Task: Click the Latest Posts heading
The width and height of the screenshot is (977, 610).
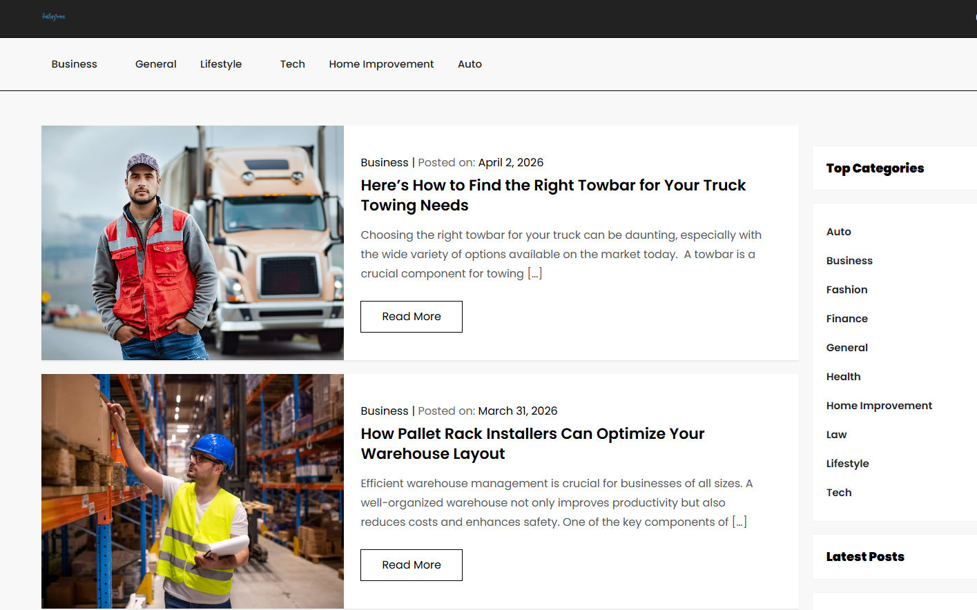Action: [x=865, y=557]
